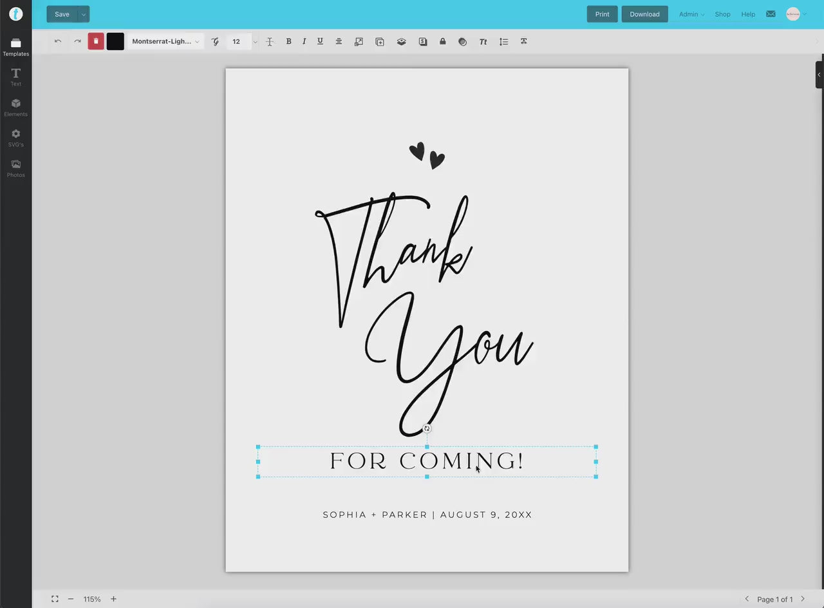Toggle fullscreen view
The width and height of the screenshot is (824, 608).
point(55,599)
